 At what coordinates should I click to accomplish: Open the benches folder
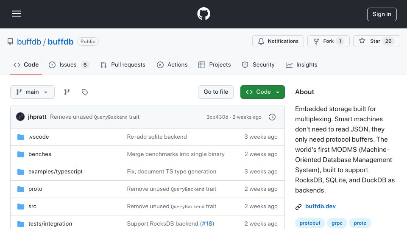coord(40,154)
